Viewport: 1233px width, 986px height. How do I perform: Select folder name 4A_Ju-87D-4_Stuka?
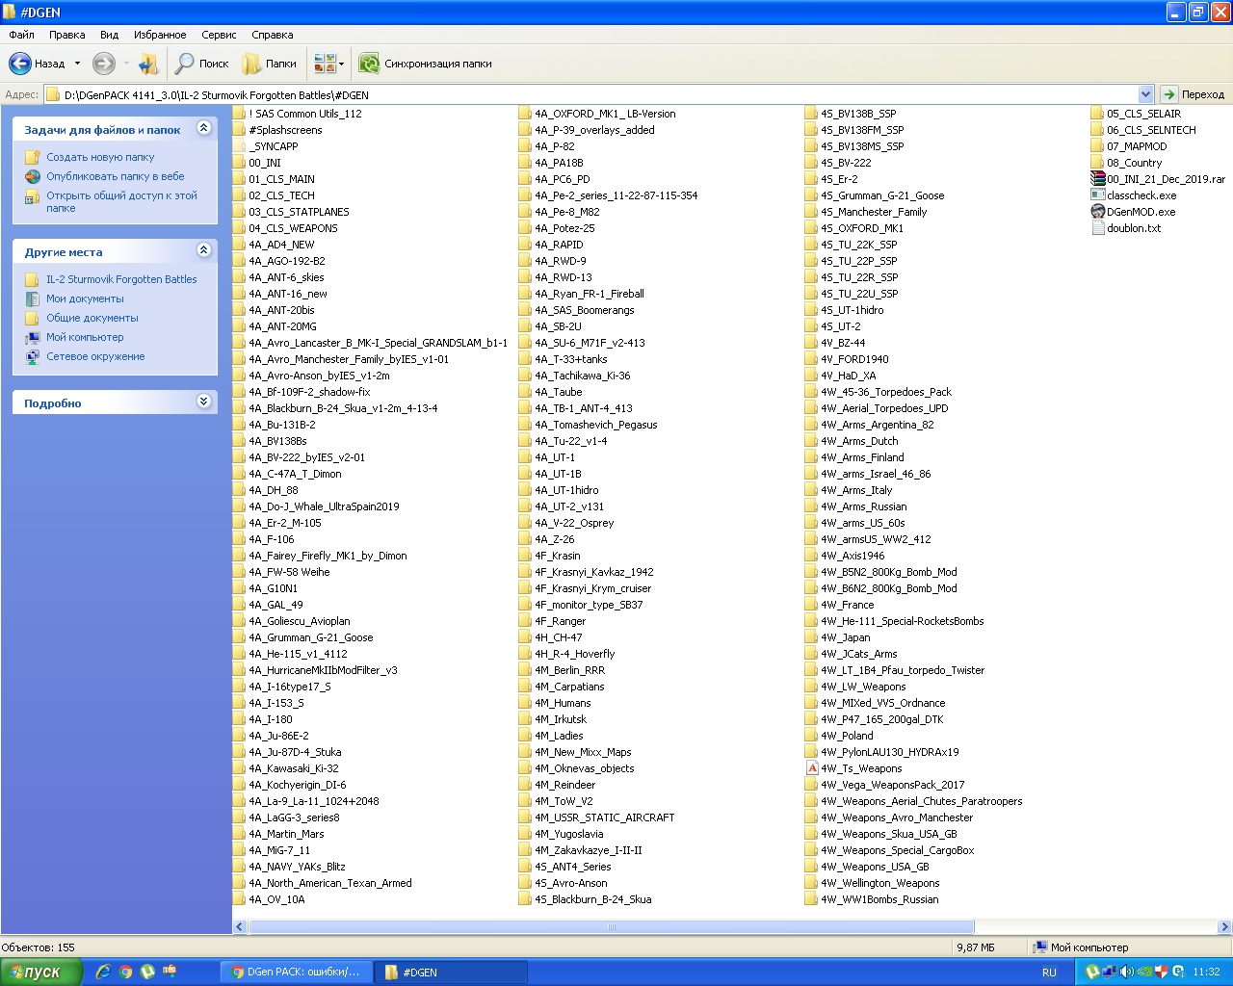click(x=295, y=752)
